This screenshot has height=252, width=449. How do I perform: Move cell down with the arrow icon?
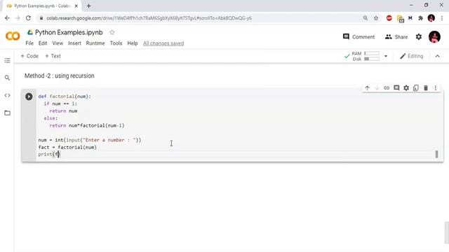377,88
